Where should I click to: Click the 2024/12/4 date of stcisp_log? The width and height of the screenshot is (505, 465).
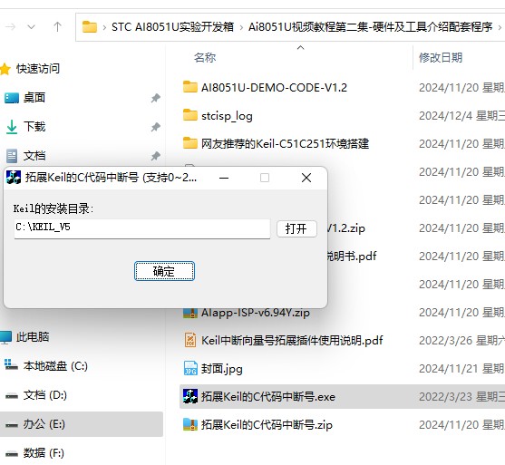point(461,116)
